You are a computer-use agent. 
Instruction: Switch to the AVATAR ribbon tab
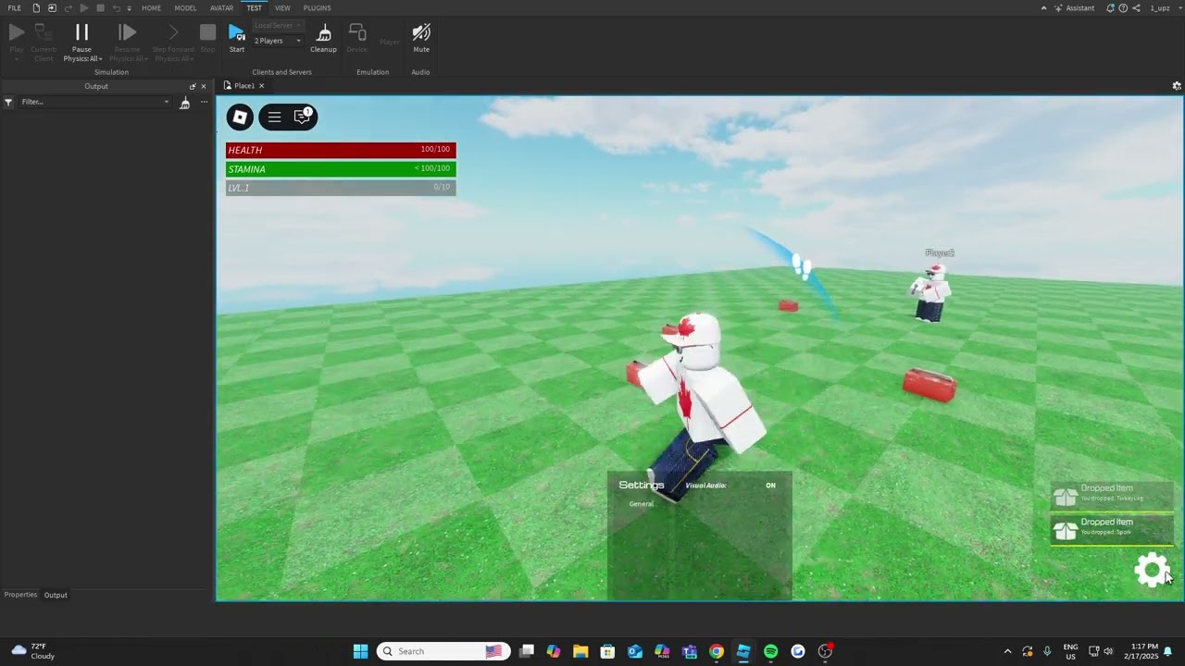pos(221,8)
